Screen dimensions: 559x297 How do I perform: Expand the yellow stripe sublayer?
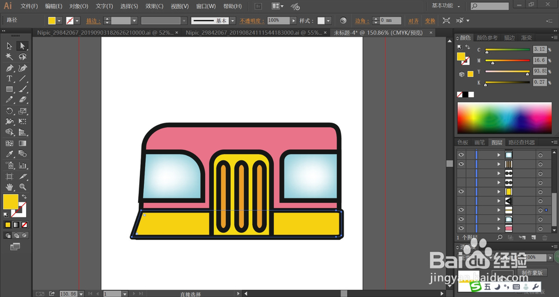coord(499,210)
